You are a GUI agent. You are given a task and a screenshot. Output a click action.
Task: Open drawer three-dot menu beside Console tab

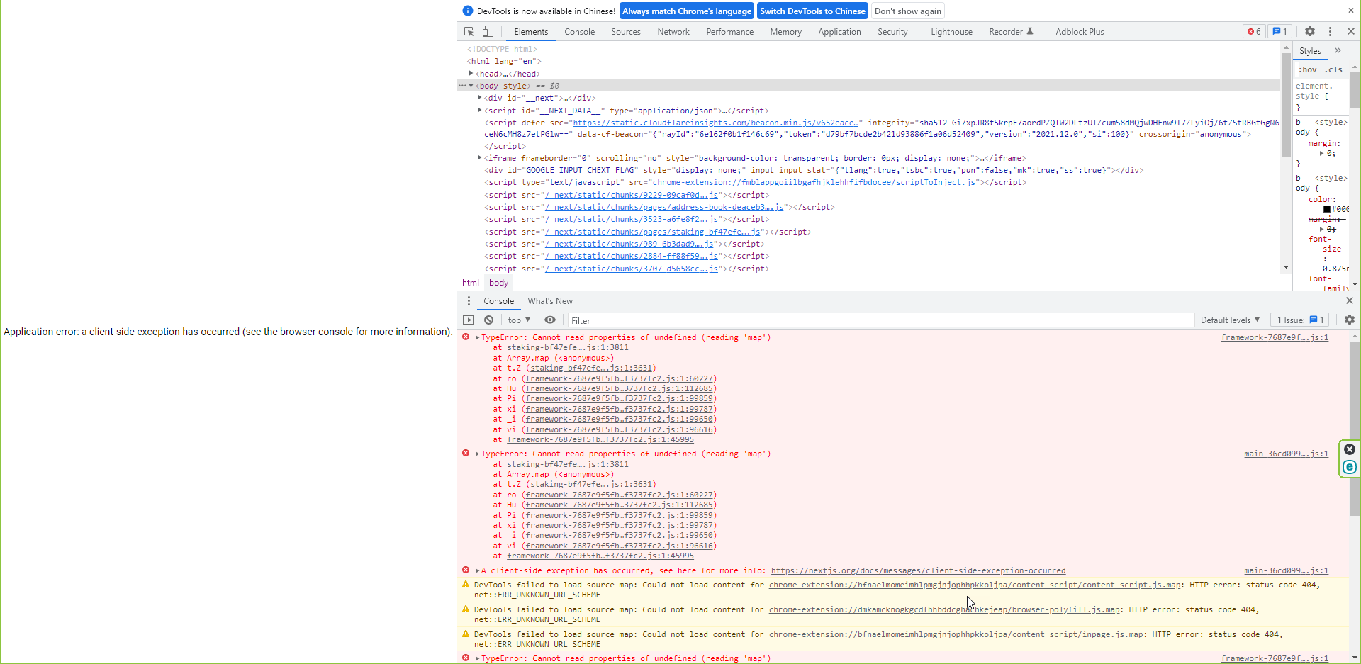(x=469, y=301)
